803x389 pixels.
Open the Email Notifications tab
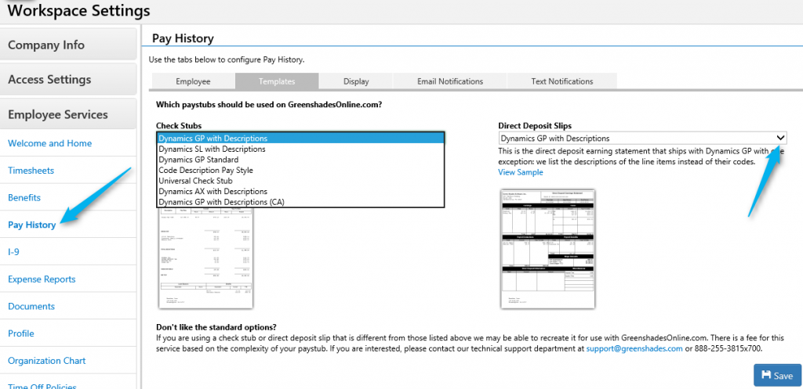point(449,81)
